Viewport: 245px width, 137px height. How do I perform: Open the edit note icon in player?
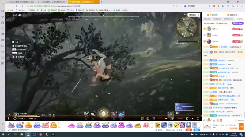point(148,118)
